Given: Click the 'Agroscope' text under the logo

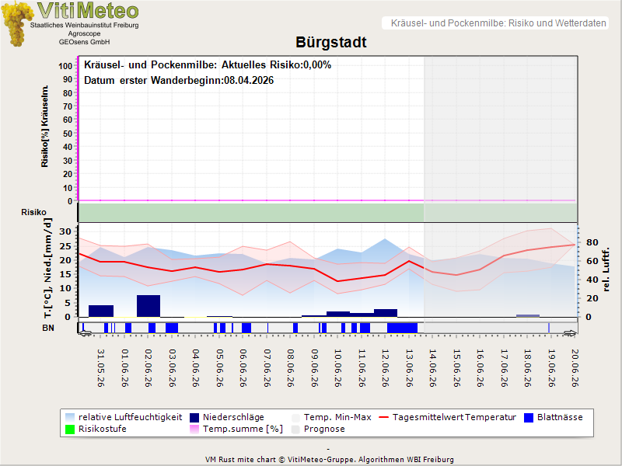Looking at the screenshot, I should click(84, 33).
